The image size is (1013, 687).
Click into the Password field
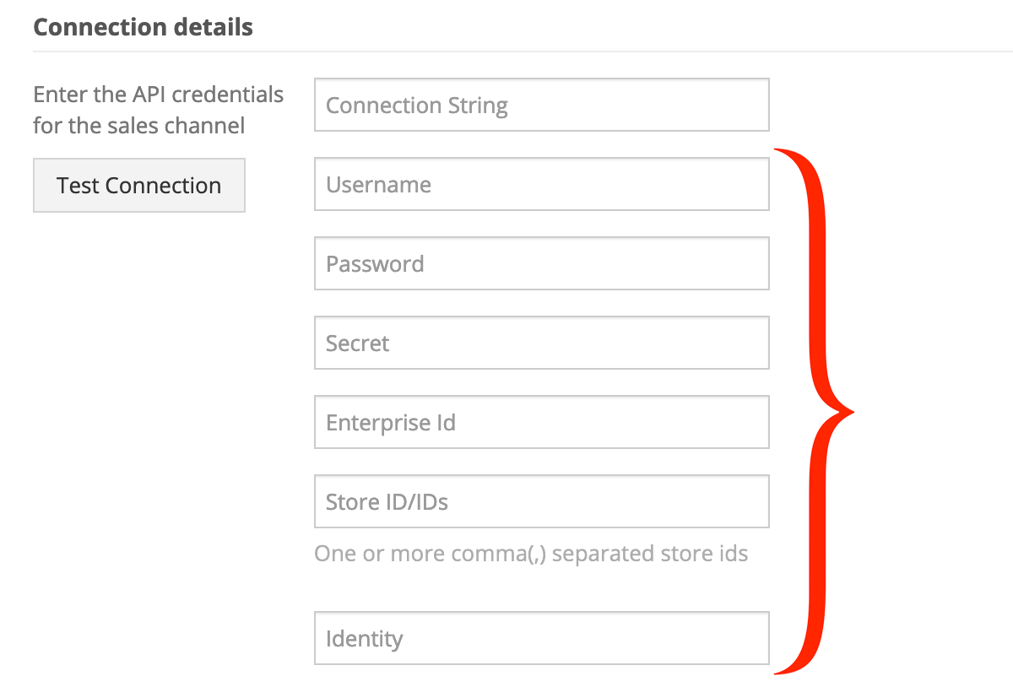542,263
